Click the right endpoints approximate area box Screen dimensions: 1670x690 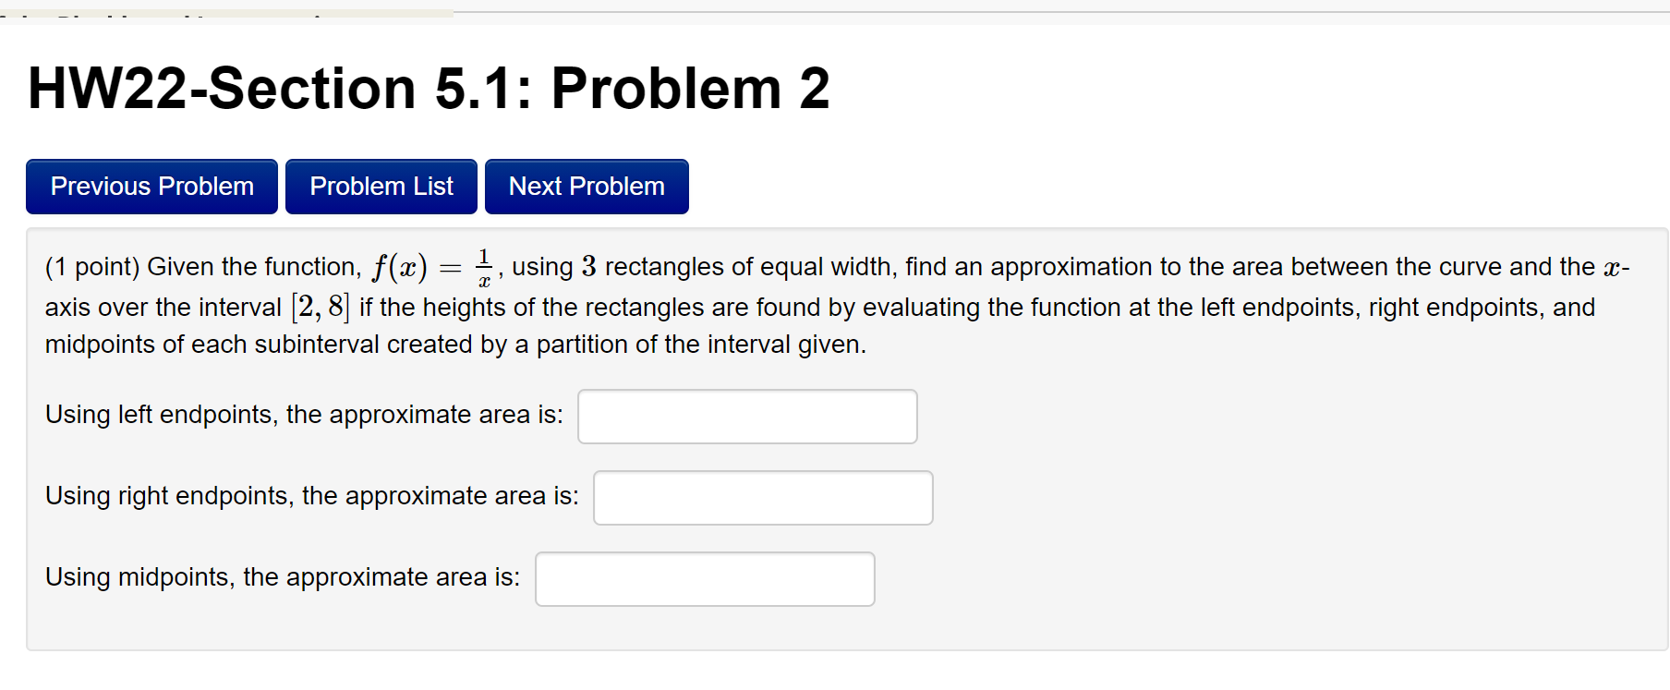[762, 497]
